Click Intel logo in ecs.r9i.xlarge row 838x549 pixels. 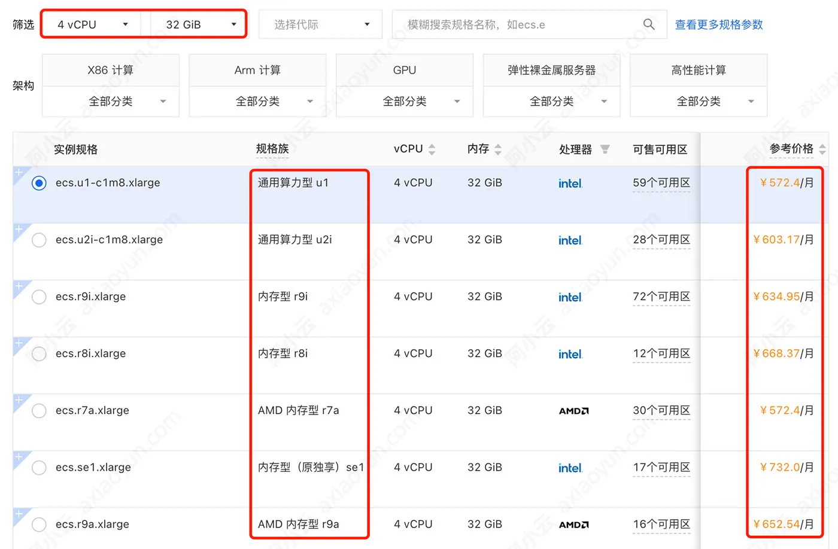[x=570, y=297]
